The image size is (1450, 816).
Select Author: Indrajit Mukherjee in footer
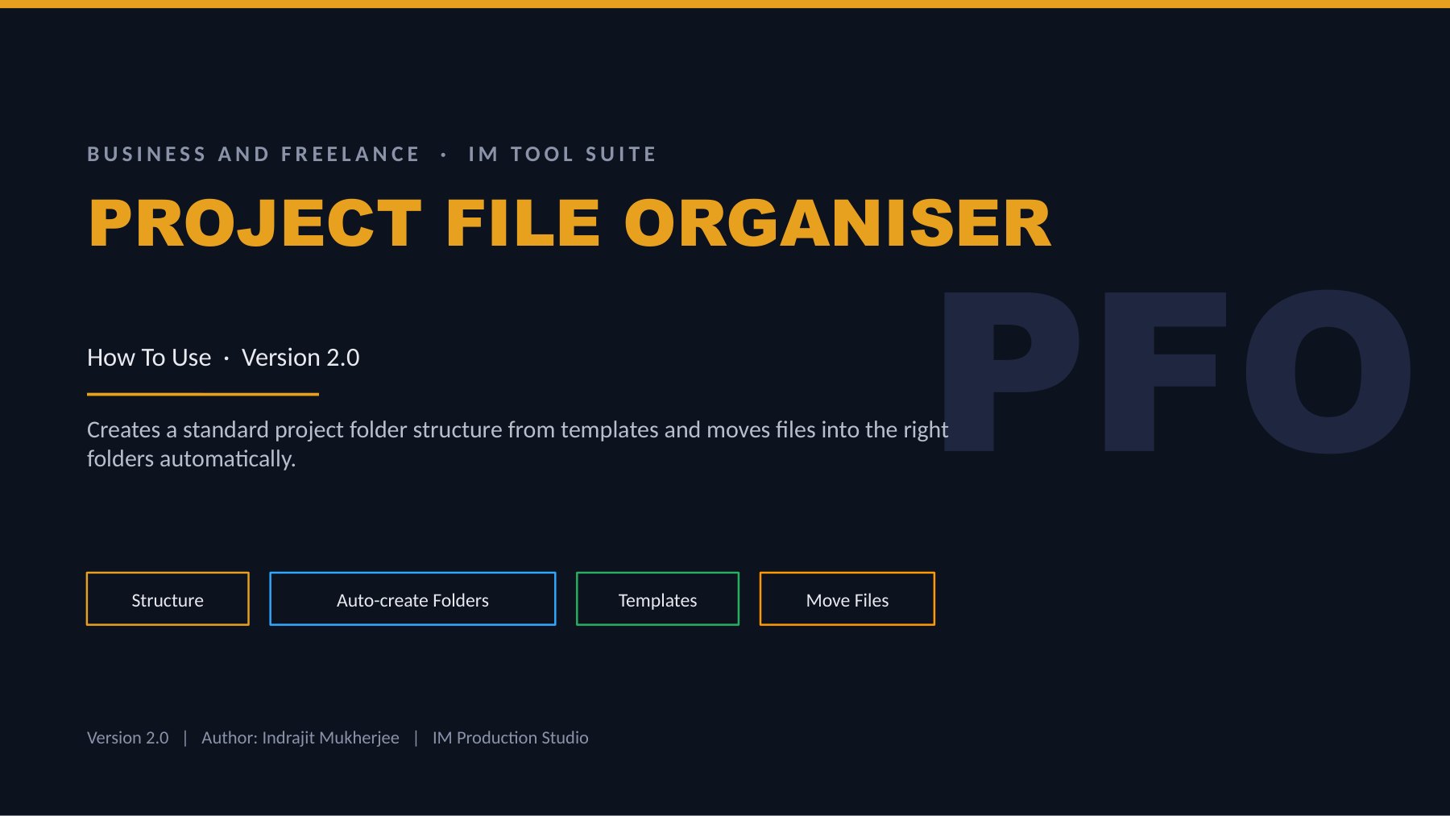click(x=300, y=737)
